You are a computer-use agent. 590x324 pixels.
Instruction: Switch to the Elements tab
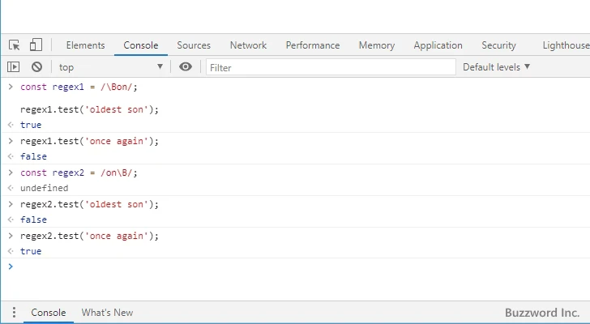(x=85, y=45)
